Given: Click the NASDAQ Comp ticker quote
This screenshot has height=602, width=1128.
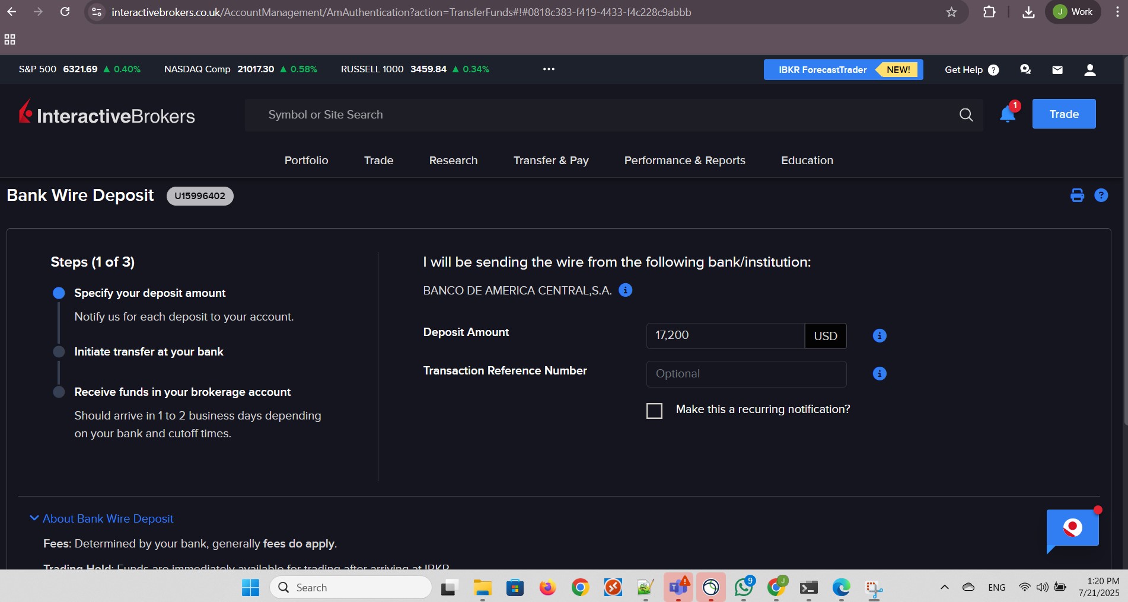Looking at the screenshot, I should click(x=240, y=69).
